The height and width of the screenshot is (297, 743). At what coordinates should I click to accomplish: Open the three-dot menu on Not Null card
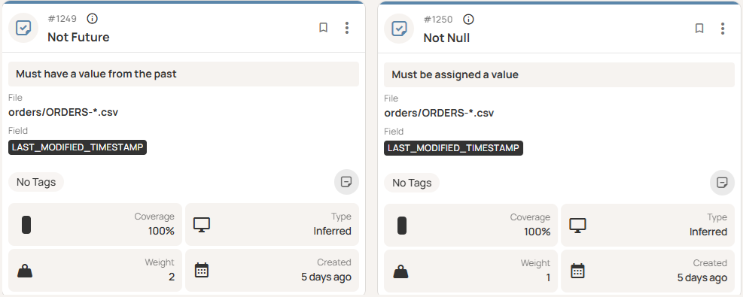723,29
